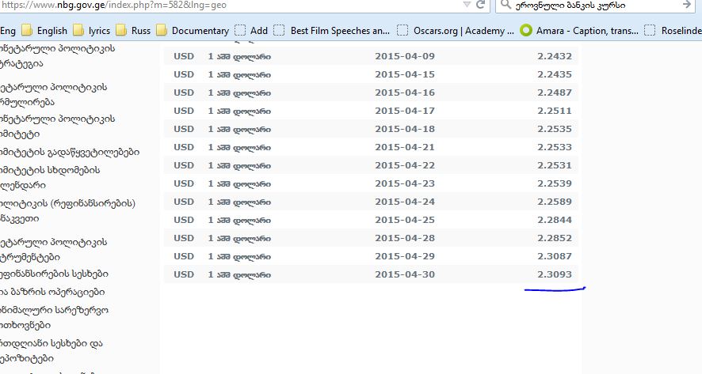Click the date 2015-04-24
This screenshot has height=374, width=702.
(x=405, y=202)
